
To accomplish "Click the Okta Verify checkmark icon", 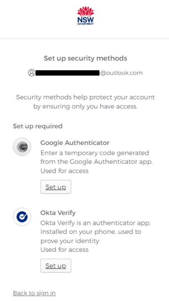I will 22,217.
